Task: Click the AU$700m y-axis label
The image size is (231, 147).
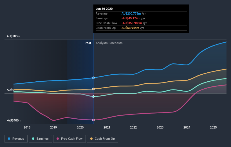Action: point(14,36)
